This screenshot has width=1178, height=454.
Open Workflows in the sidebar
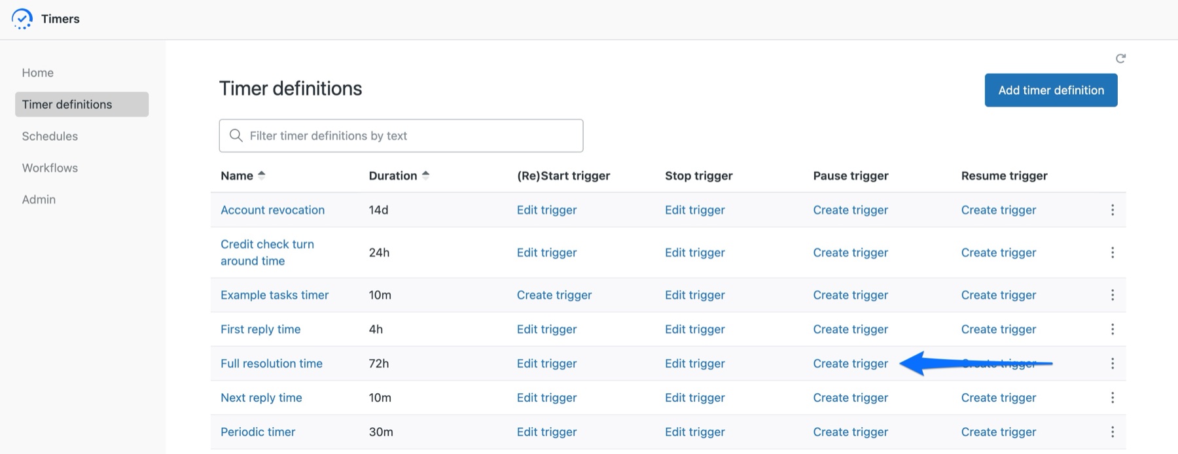pyautogui.click(x=50, y=167)
